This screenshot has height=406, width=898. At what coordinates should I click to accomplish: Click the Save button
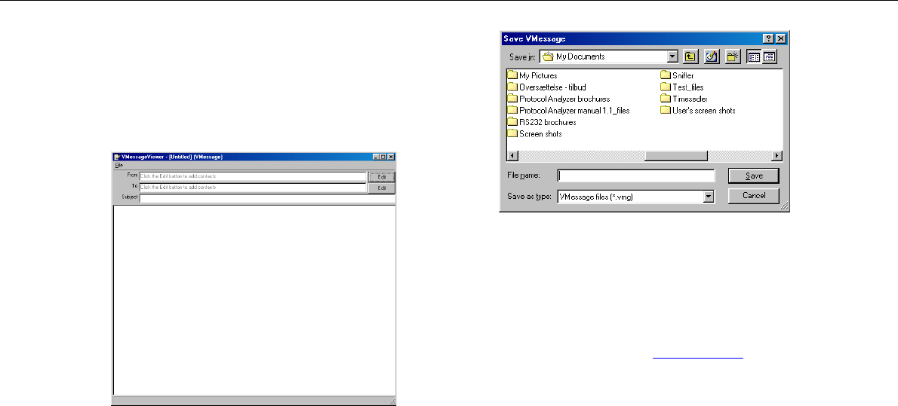pos(754,176)
